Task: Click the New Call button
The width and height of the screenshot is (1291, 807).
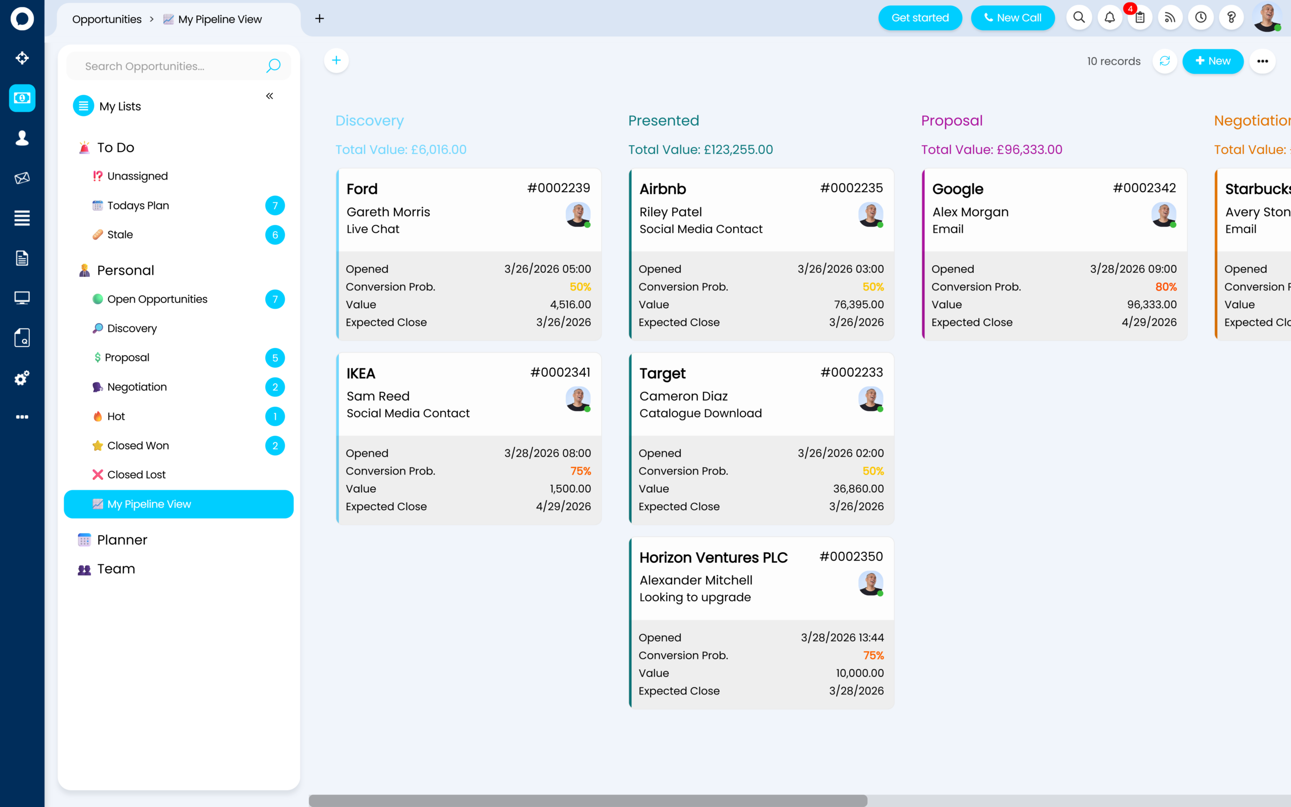Action: (1012, 18)
